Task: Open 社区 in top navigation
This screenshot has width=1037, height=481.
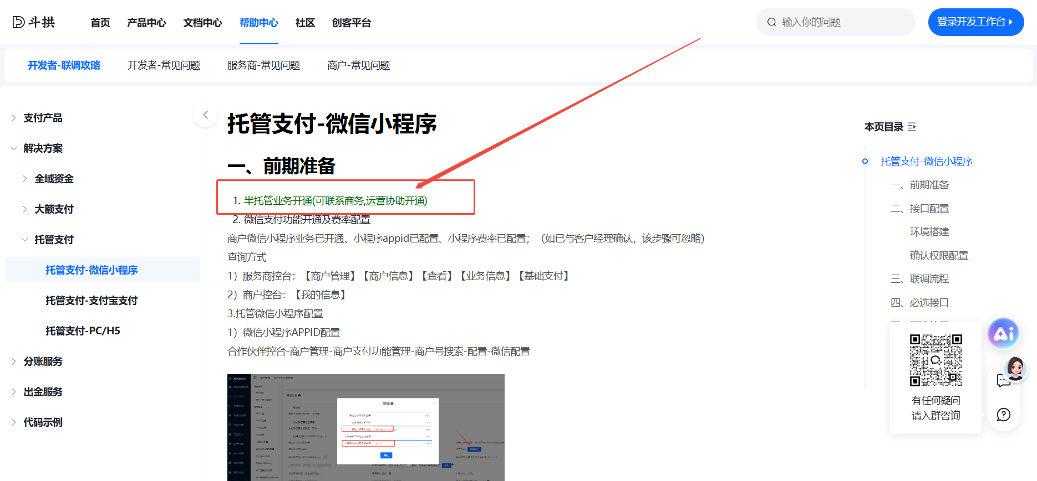Action: point(305,23)
